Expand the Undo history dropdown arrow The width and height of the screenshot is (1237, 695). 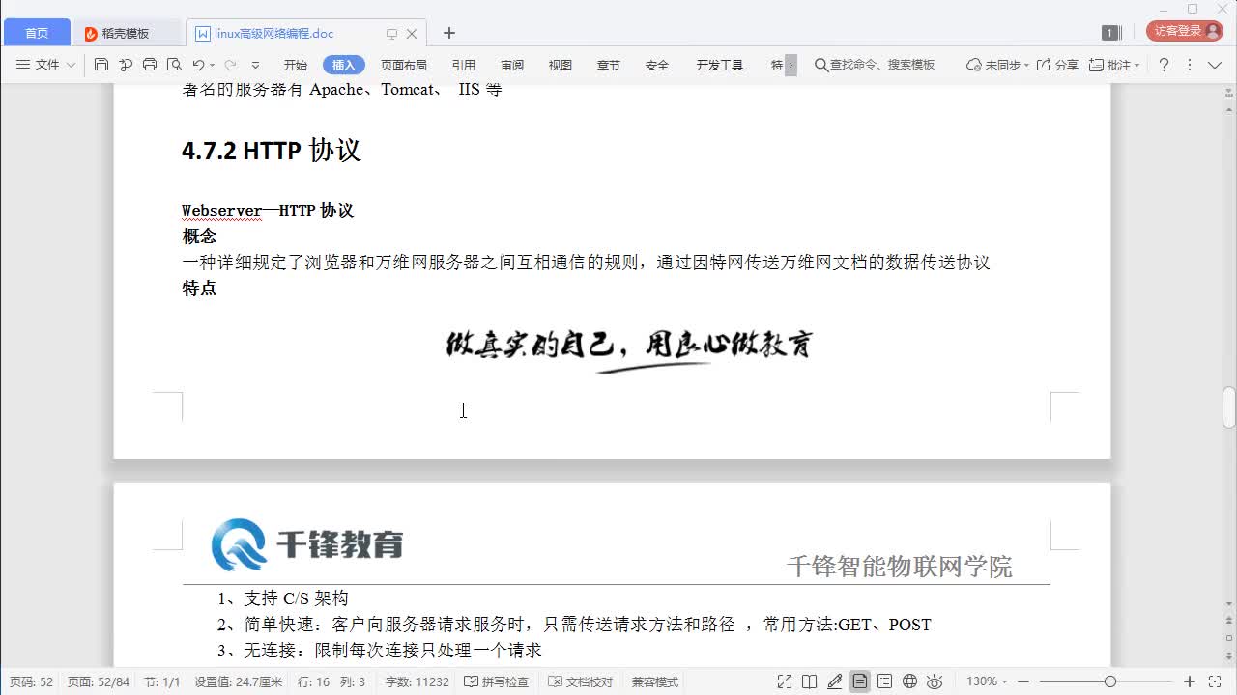tap(211, 65)
